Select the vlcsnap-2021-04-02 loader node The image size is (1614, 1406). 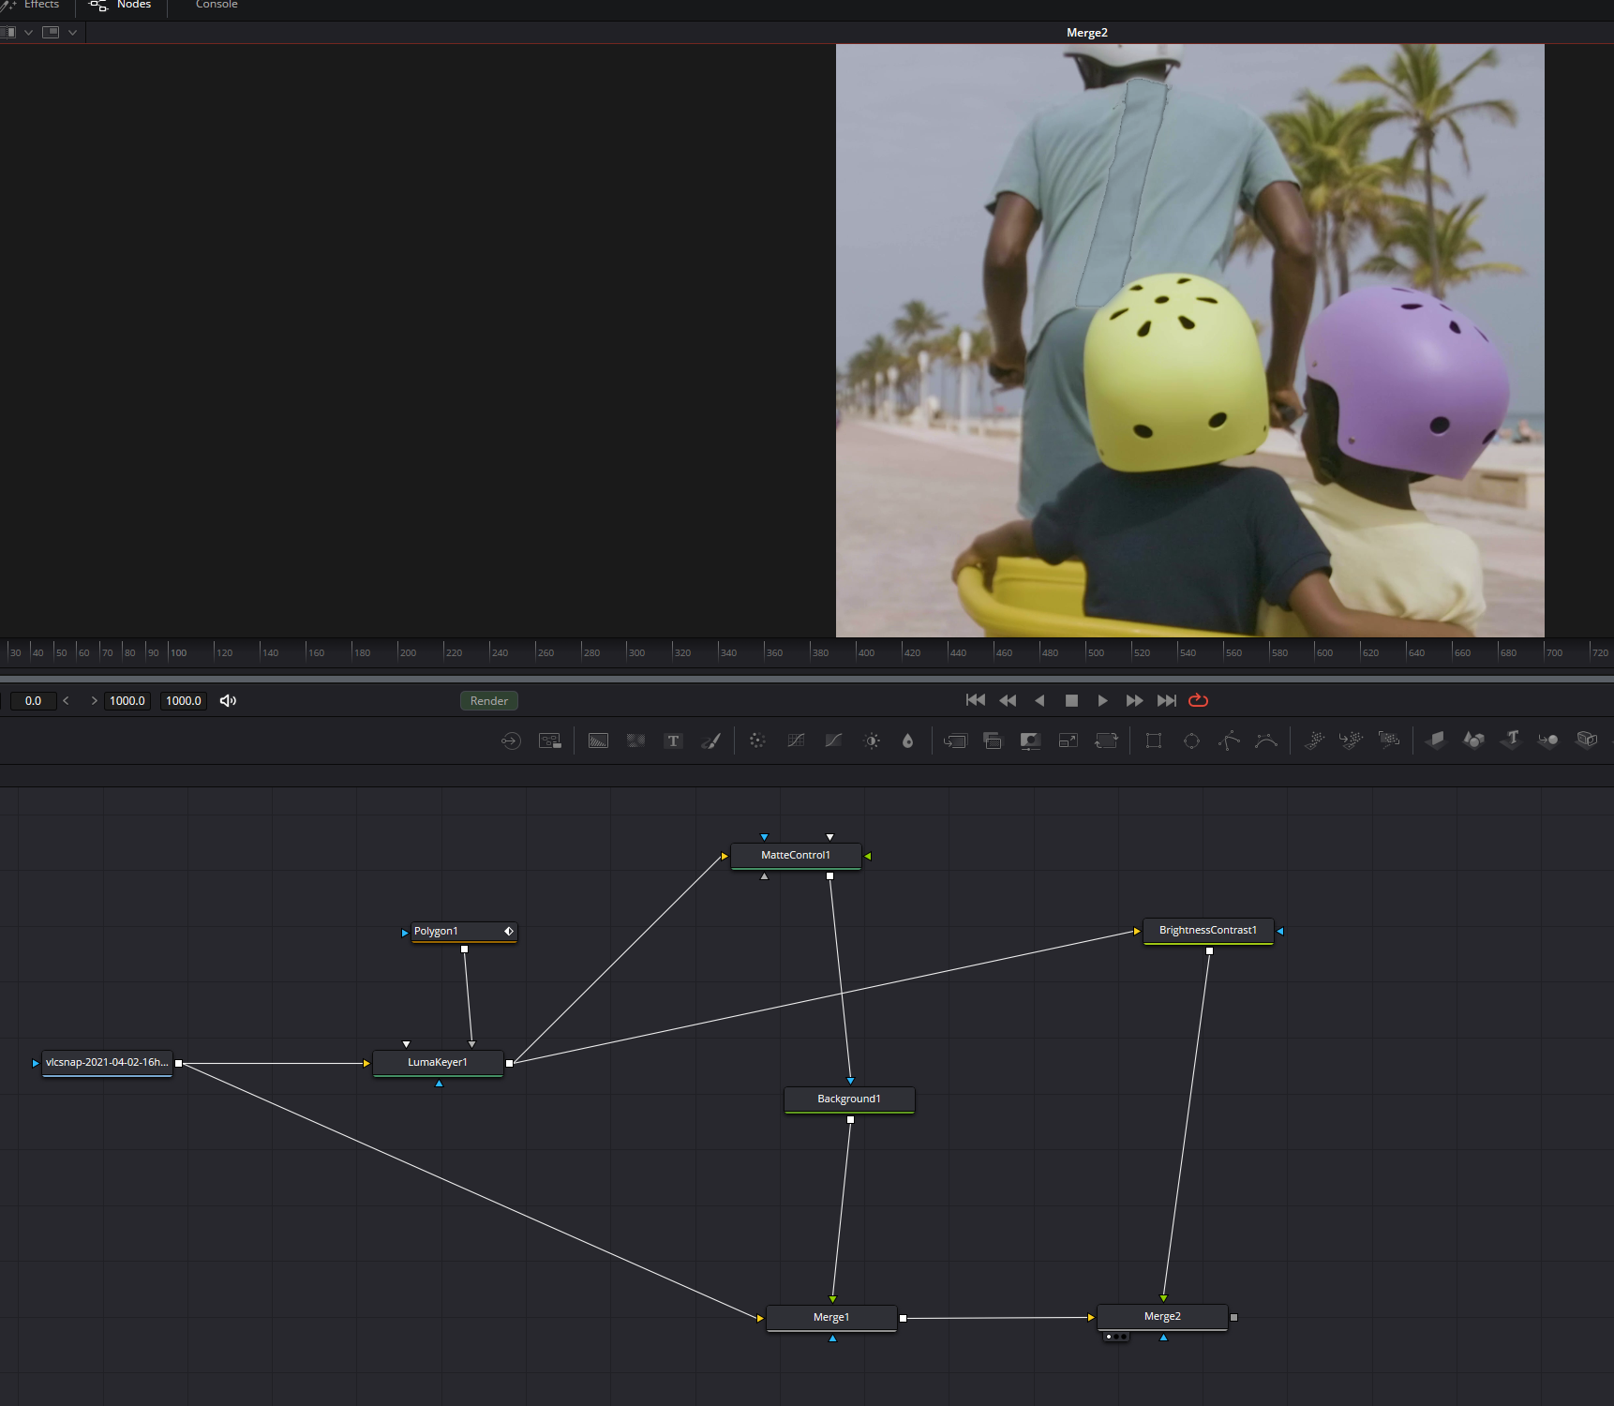pyautogui.click(x=107, y=1062)
